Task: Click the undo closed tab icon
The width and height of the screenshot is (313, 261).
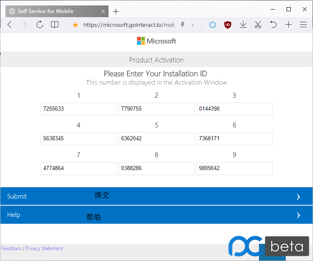Action: pyautogui.click(x=273, y=25)
